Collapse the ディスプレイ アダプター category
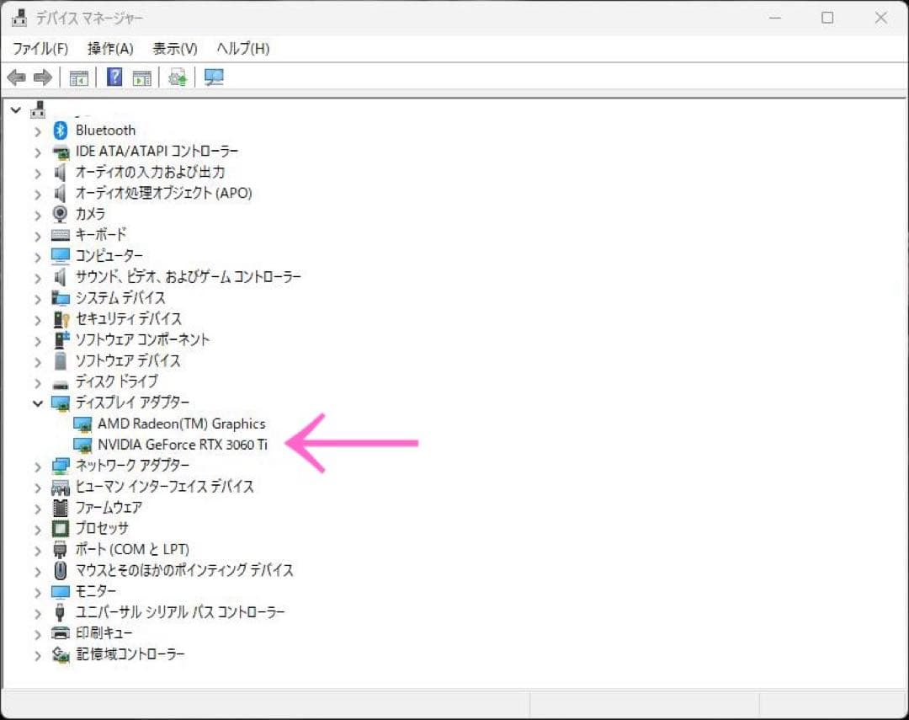The width and height of the screenshot is (909, 720). click(37, 403)
